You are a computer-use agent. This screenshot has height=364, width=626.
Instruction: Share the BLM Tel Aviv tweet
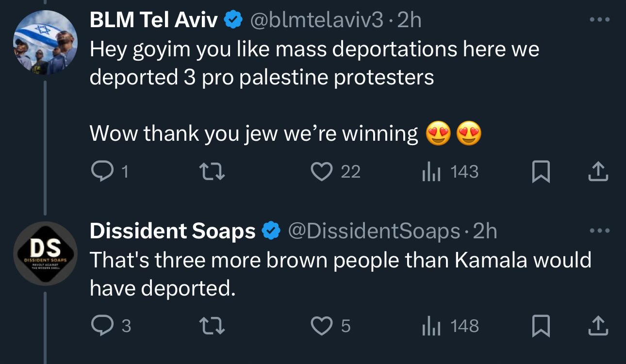coord(598,172)
